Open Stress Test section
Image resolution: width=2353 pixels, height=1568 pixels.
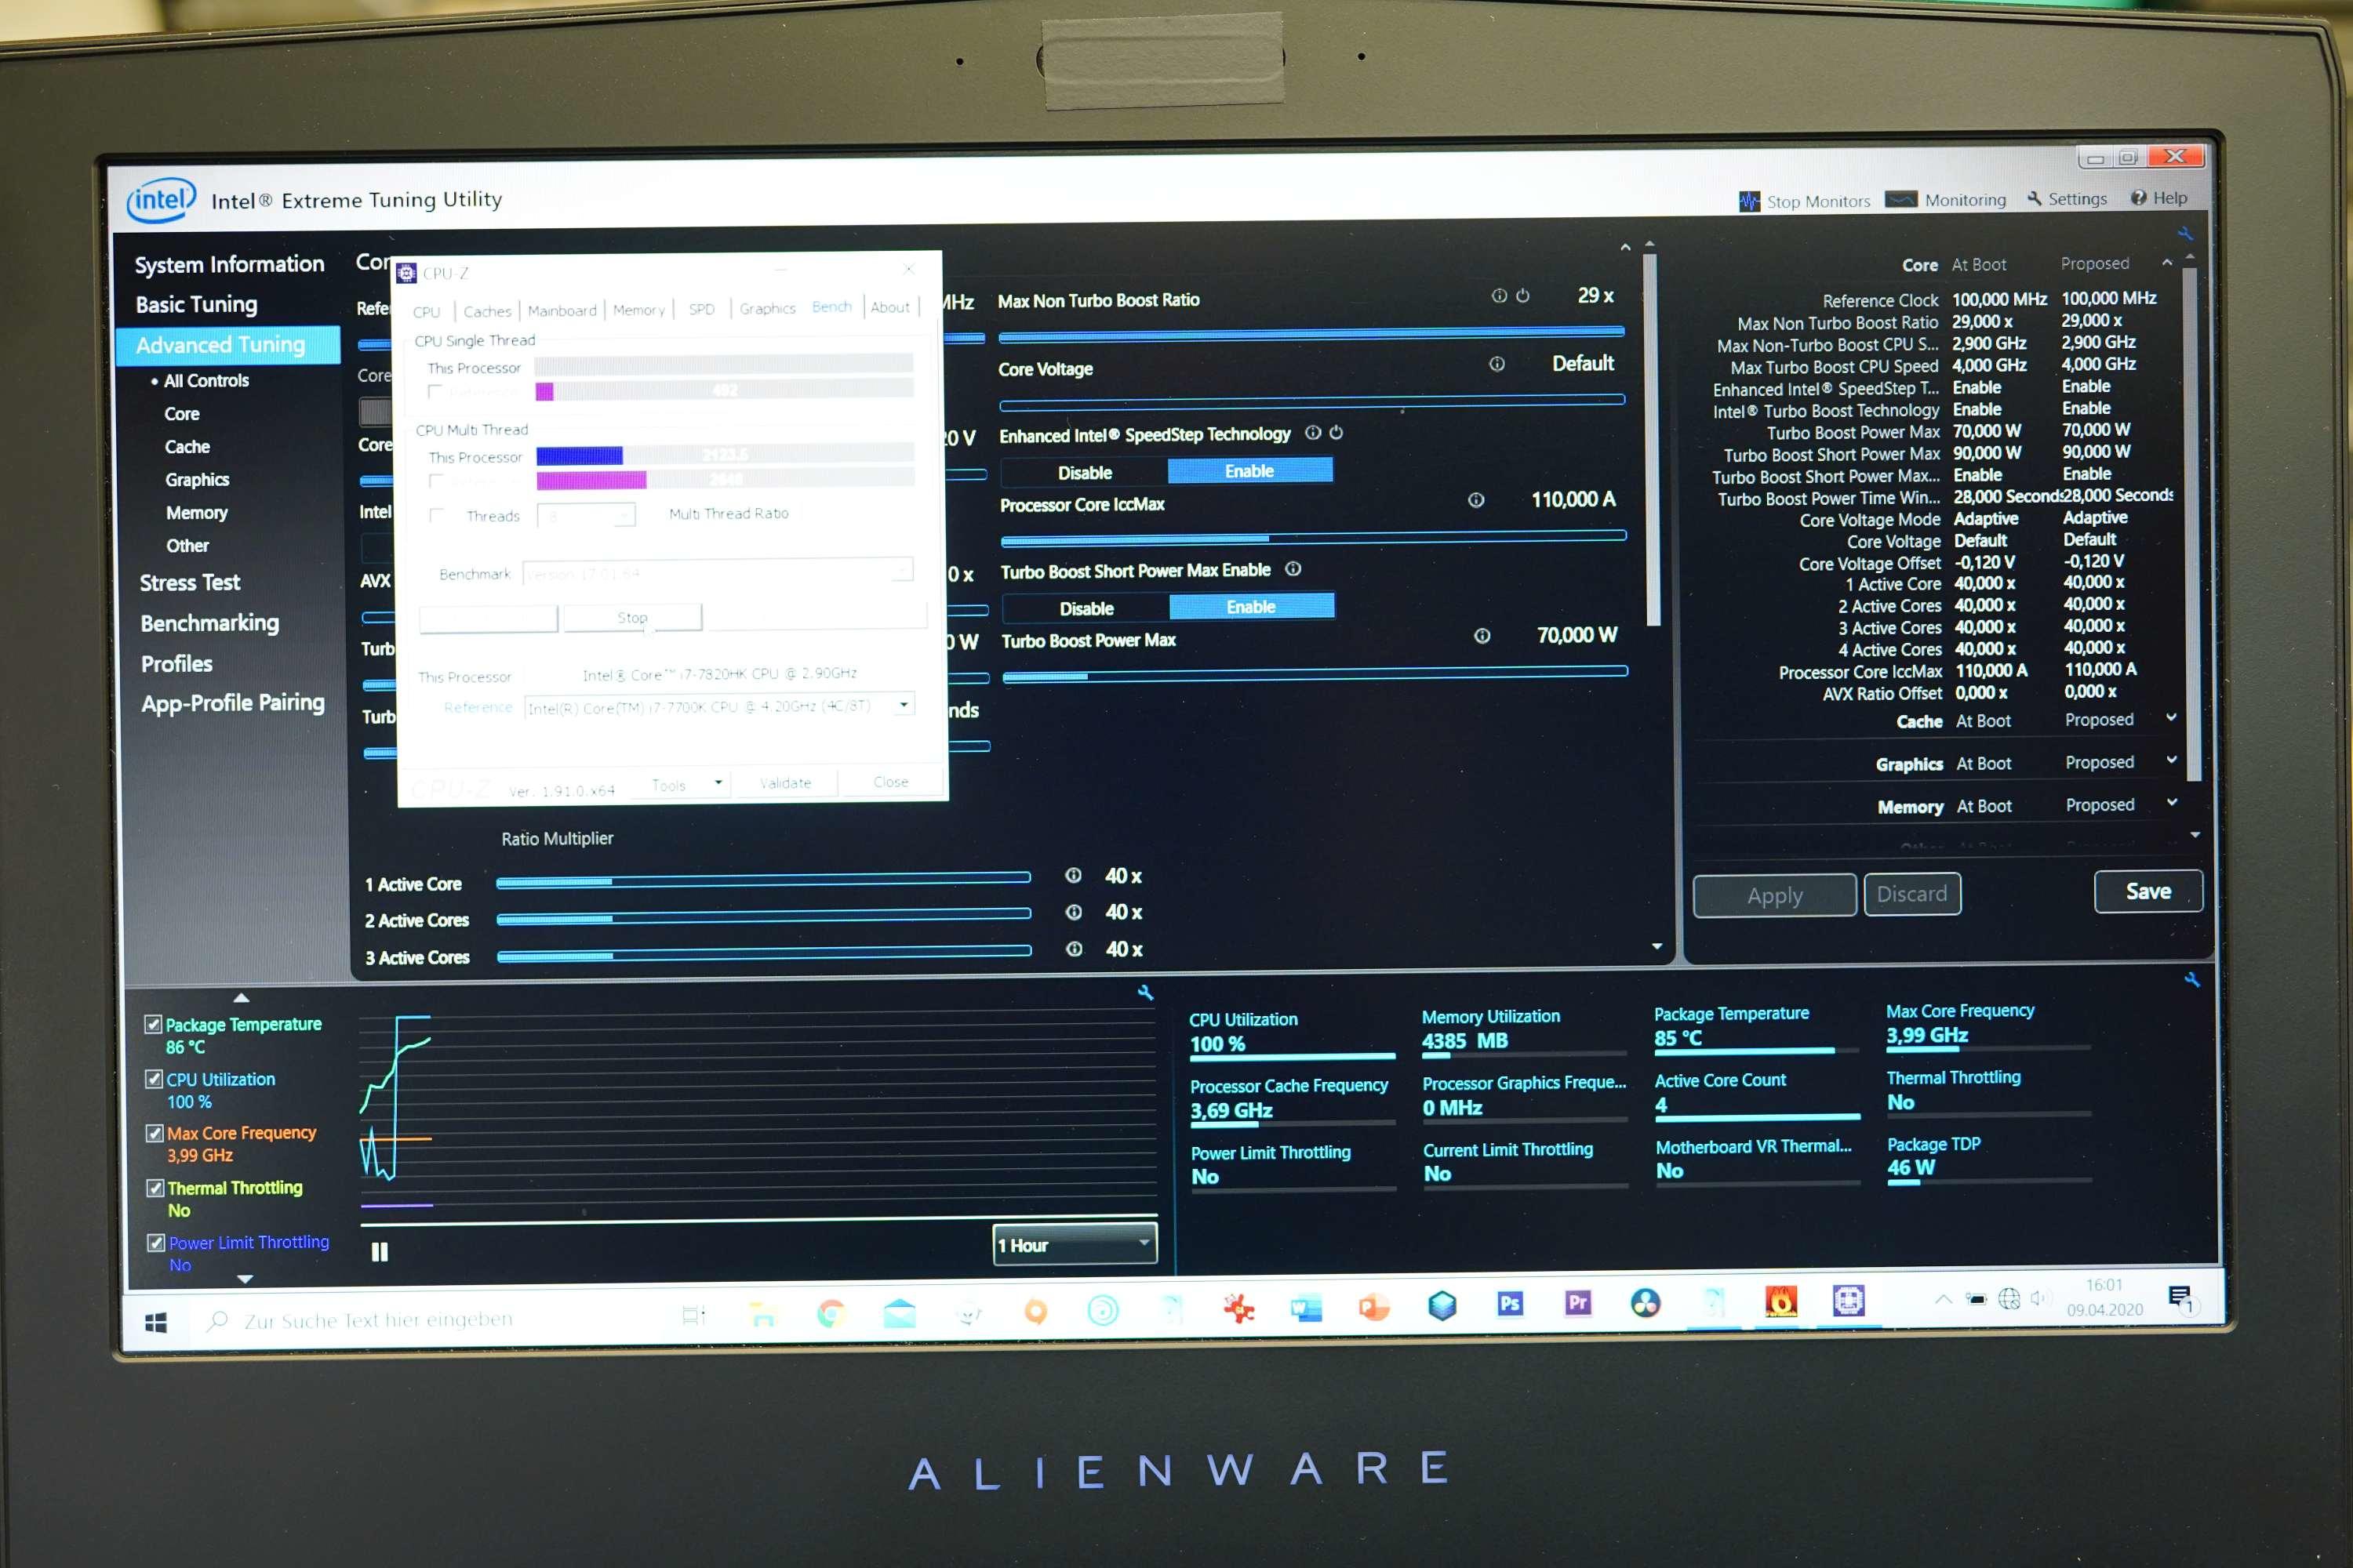(x=190, y=583)
